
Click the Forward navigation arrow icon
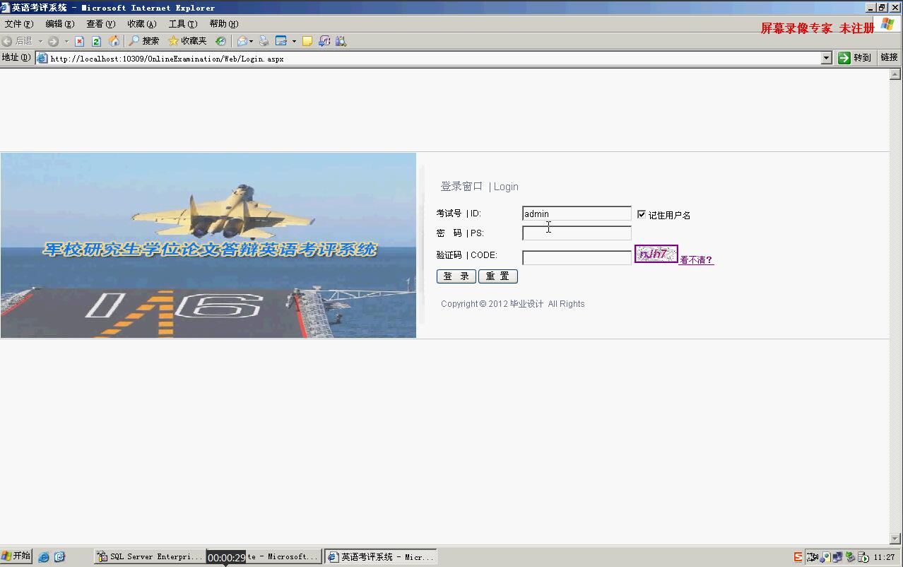[x=53, y=41]
